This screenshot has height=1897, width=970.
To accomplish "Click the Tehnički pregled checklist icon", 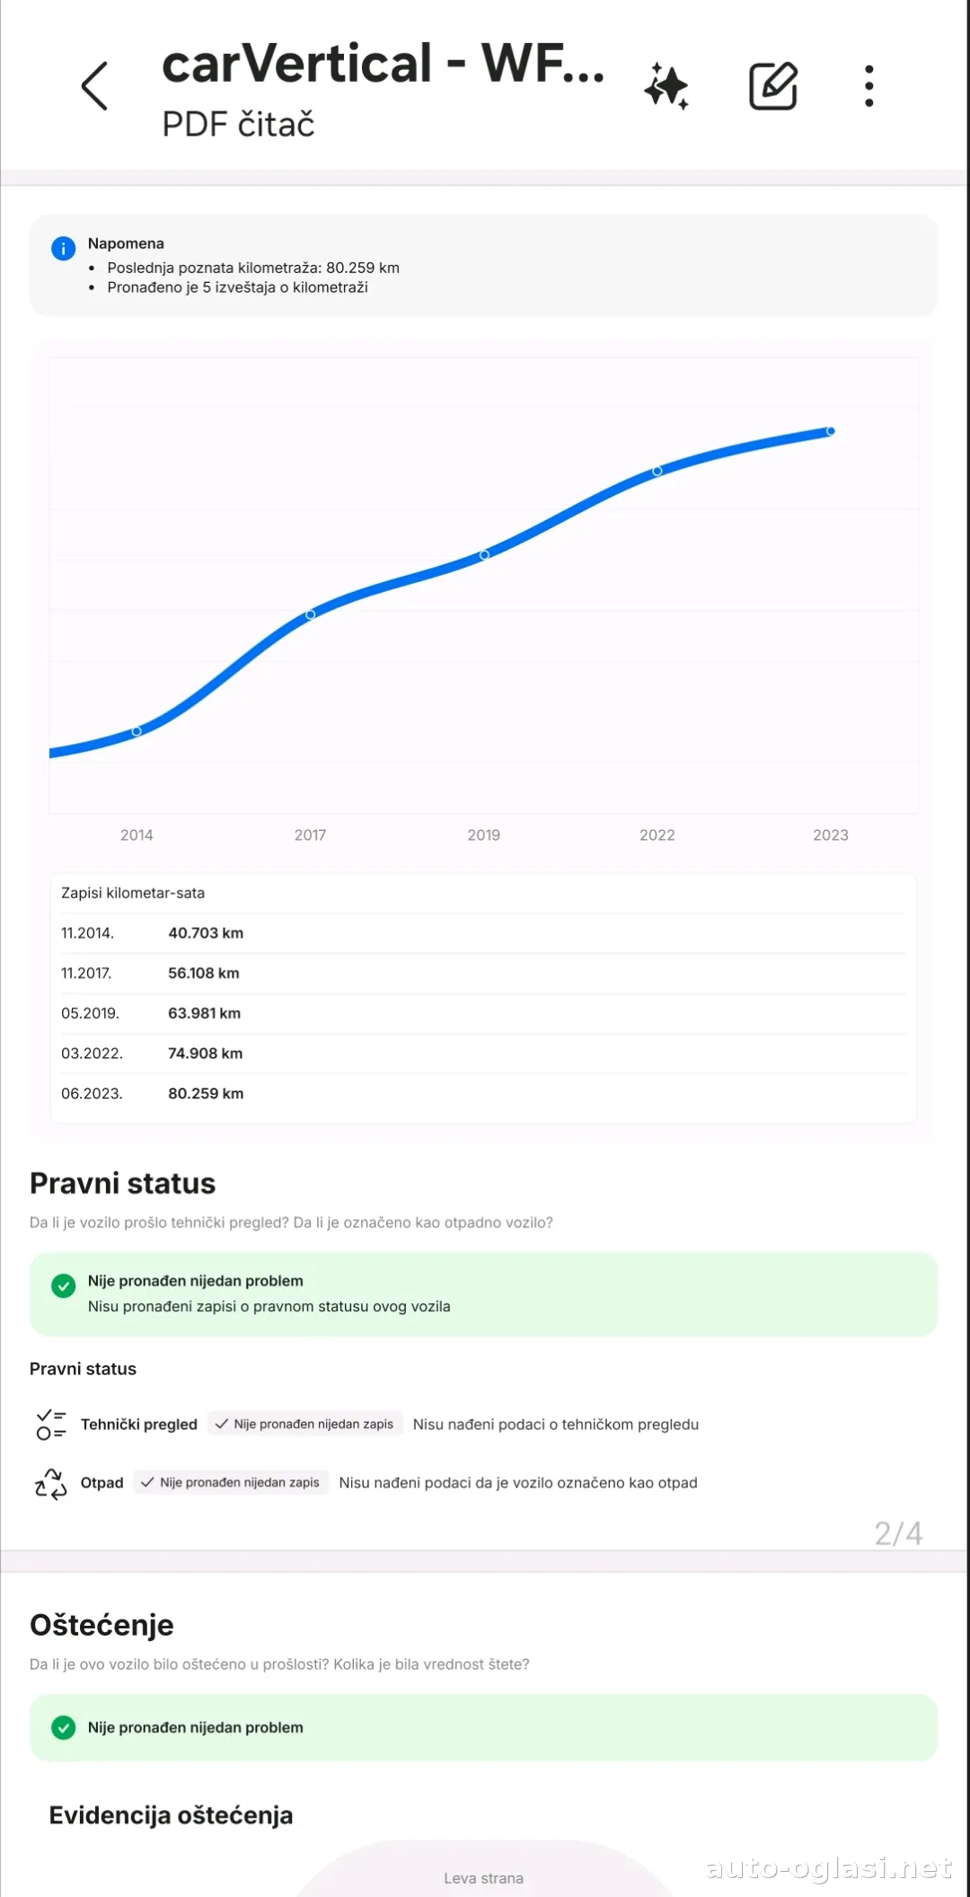I will tap(50, 1425).
